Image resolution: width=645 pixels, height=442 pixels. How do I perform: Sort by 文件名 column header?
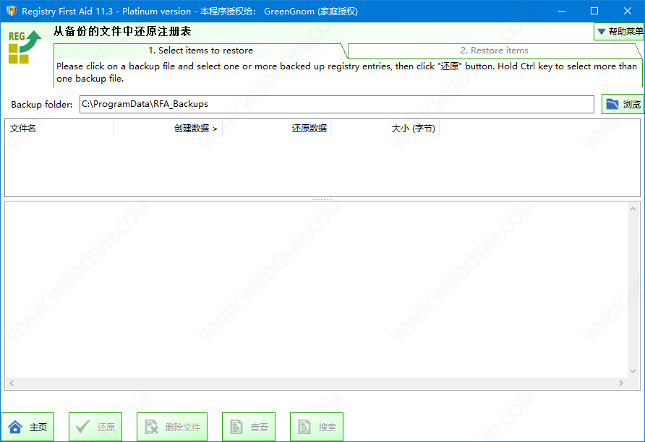(x=59, y=129)
